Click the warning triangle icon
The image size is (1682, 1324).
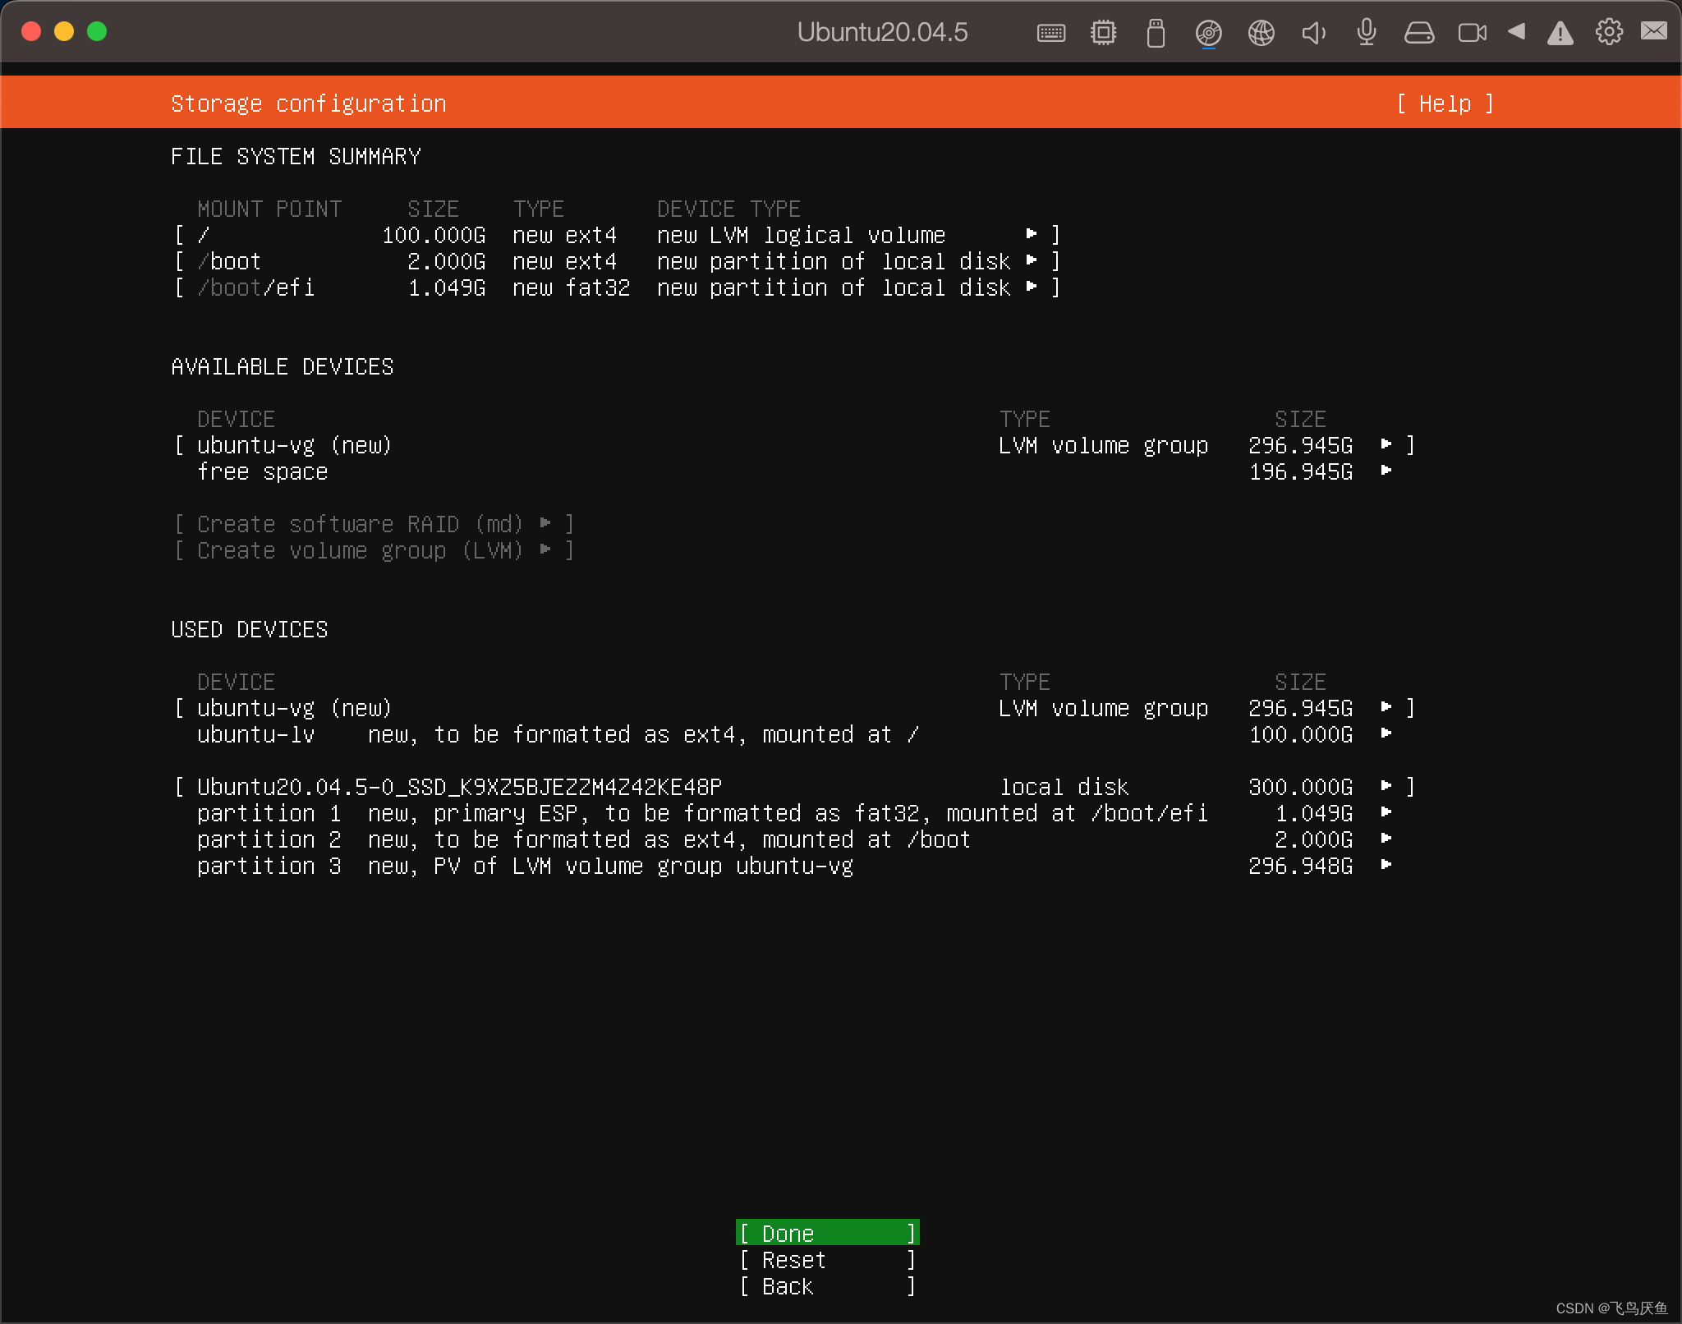tap(1560, 33)
